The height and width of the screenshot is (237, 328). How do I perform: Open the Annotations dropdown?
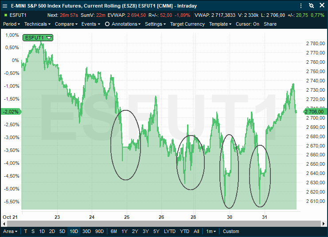click(x=126, y=24)
